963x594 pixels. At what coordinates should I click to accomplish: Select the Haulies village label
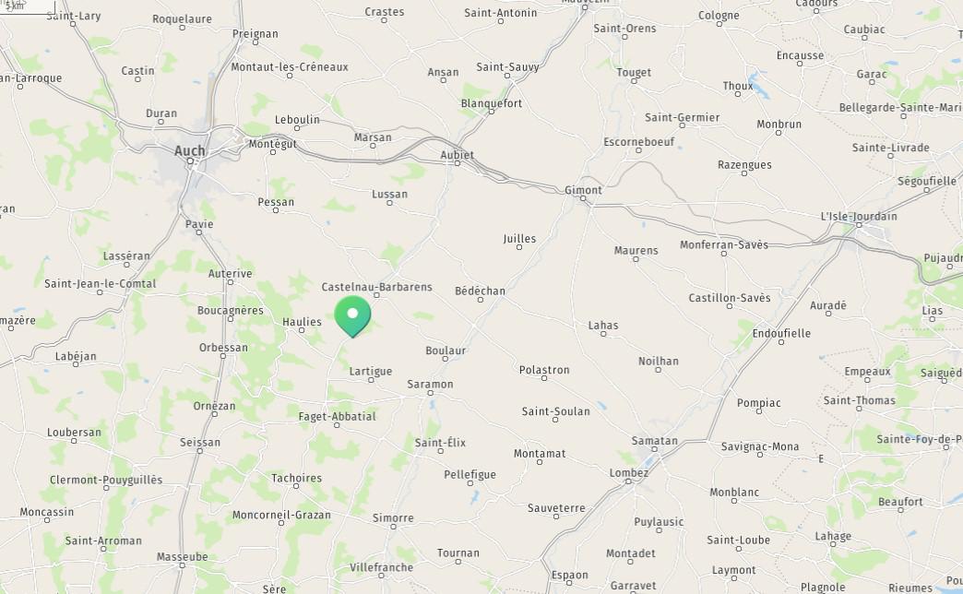click(303, 321)
